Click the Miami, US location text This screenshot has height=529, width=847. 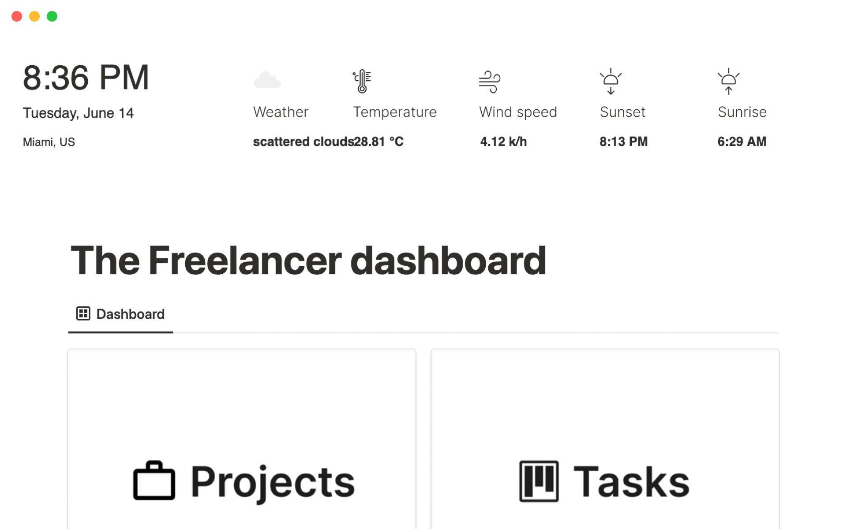click(49, 142)
